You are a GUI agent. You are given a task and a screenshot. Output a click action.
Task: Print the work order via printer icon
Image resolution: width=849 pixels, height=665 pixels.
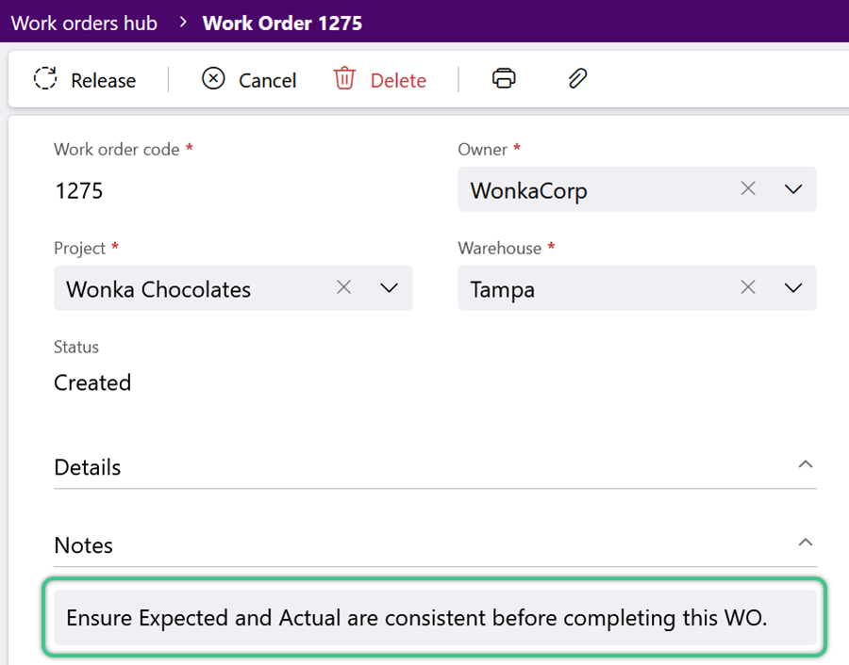click(x=504, y=78)
